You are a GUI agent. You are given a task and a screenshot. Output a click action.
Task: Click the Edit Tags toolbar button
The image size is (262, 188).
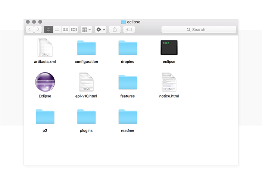(x=129, y=29)
